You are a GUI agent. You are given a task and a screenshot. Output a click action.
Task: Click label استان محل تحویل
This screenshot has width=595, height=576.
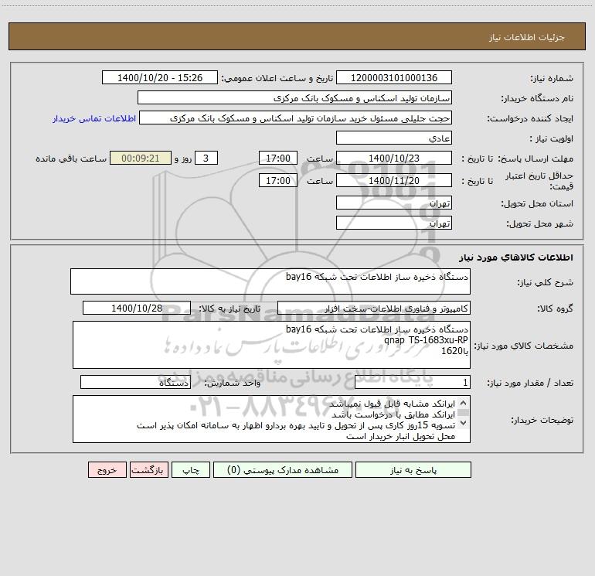coord(537,204)
